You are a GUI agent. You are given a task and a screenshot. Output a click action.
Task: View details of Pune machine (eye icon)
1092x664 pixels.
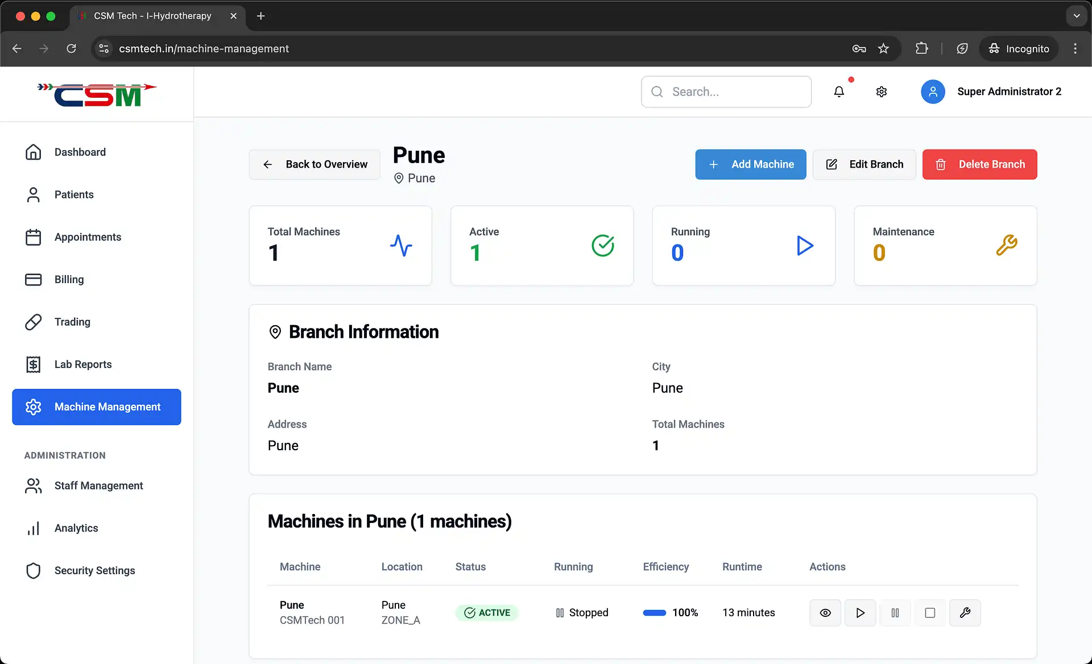[x=825, y=613]
